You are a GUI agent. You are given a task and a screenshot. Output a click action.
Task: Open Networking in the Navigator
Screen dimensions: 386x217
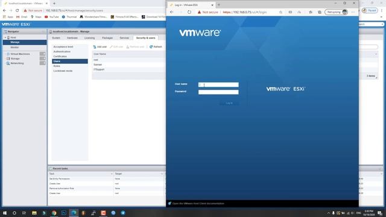click(x=17, y=63)
